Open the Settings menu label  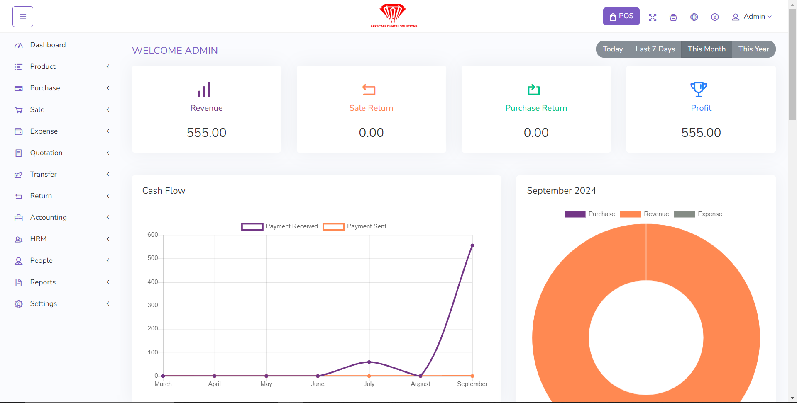(x=44, y=303)
